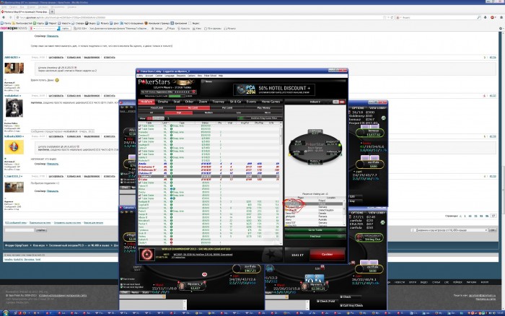This screenshot has width=505, height=316.
Task: Filter games by No Limit
Action: (193, 107)
